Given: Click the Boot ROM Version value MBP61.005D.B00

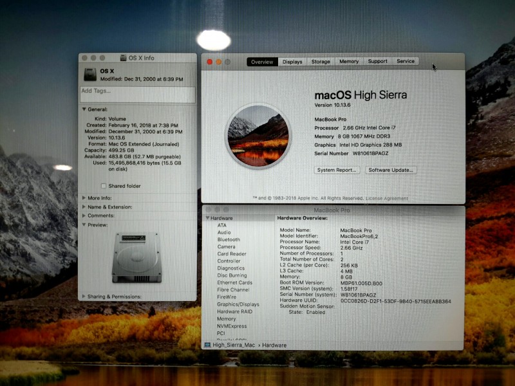Looking at the screenshot, I should coord(361,283).
